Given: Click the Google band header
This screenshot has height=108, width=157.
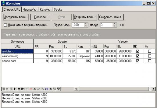Looking at the screenshot, I should [x=62, y=42].
